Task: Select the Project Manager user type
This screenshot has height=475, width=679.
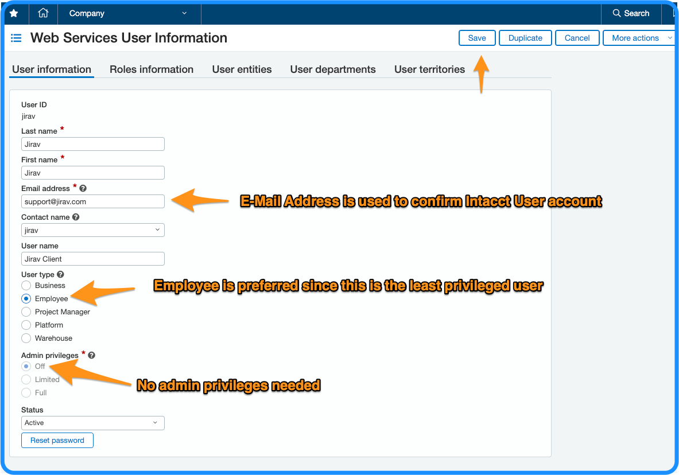Action: (26, 312)
